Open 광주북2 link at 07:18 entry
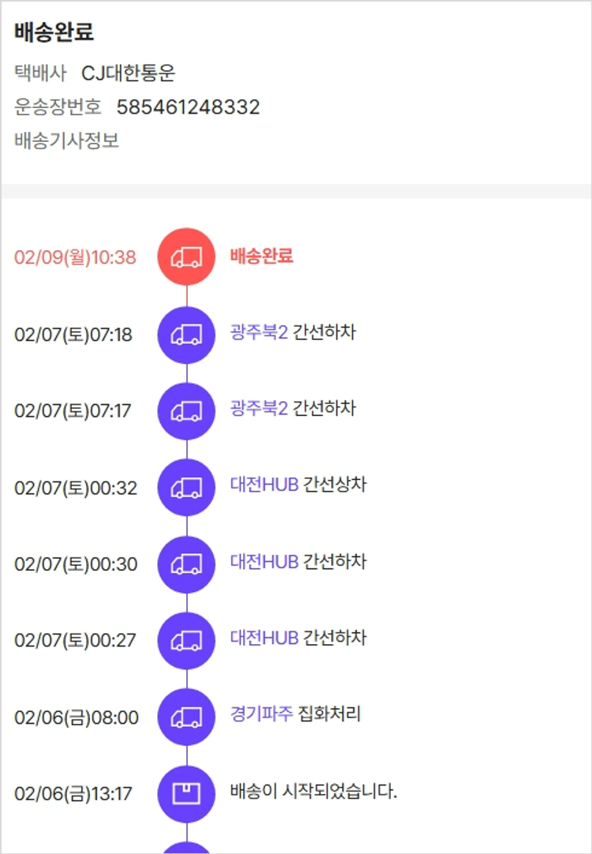The width and height of the screenshot is (592, 854). pyautogui.click(x=259, y=332)
